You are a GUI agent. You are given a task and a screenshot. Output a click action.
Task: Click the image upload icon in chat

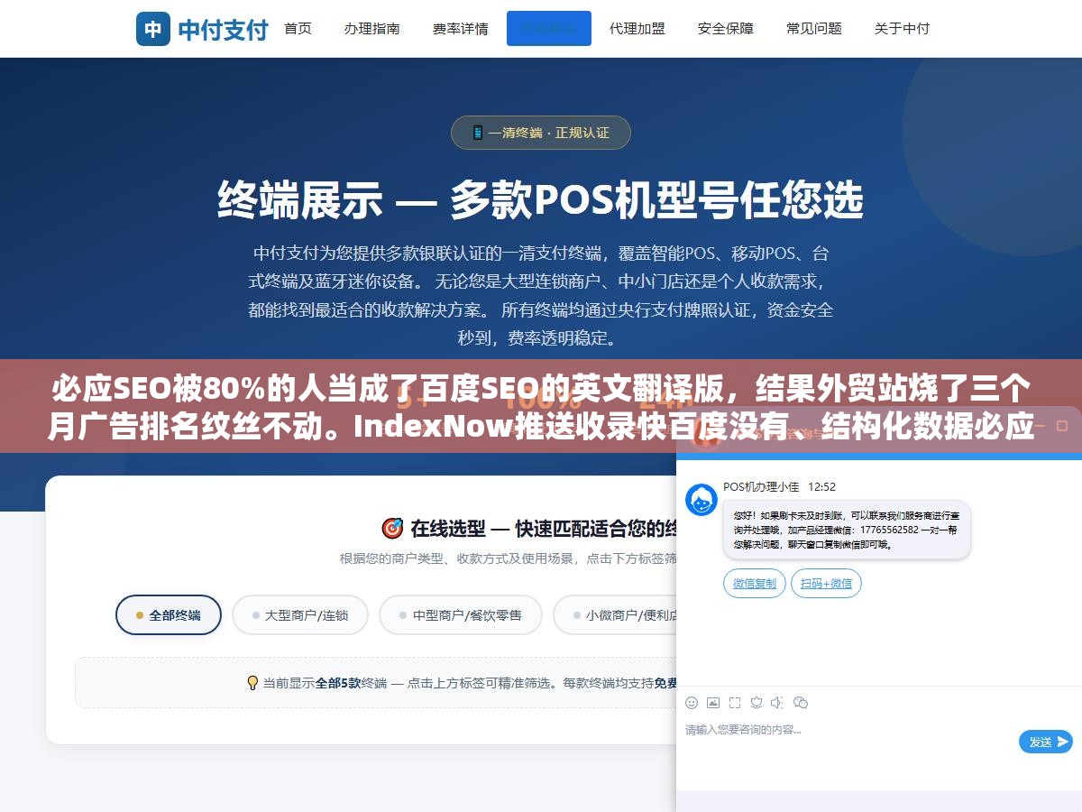[713, 703]
